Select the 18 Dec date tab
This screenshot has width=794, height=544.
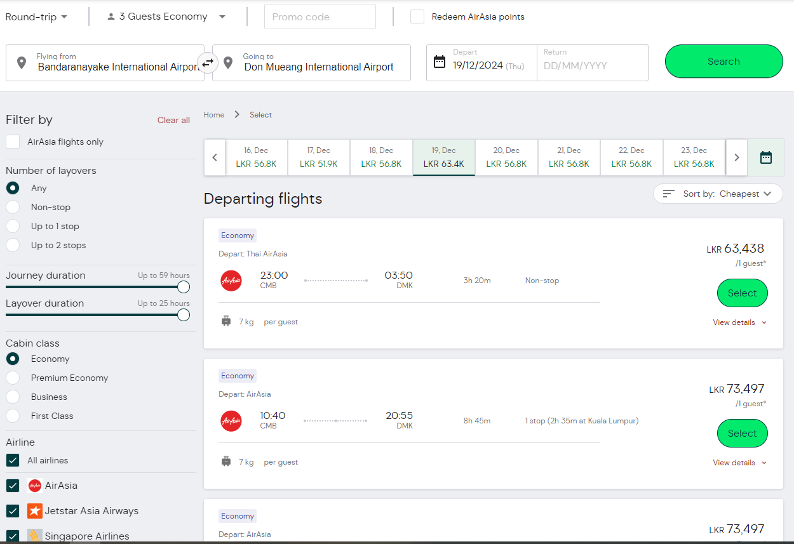point(381,157)
